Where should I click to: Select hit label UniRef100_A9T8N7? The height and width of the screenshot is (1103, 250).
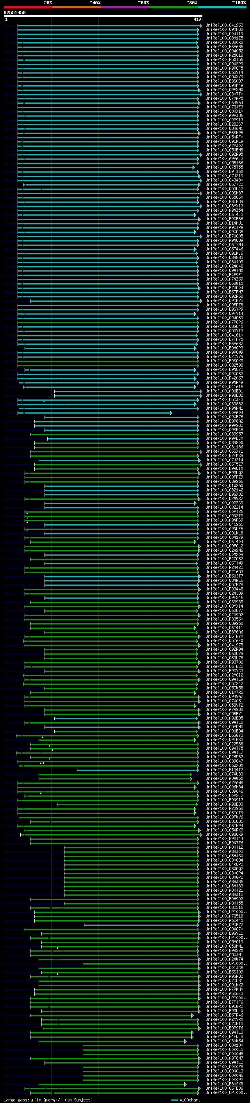click(x=224, y=1058)
